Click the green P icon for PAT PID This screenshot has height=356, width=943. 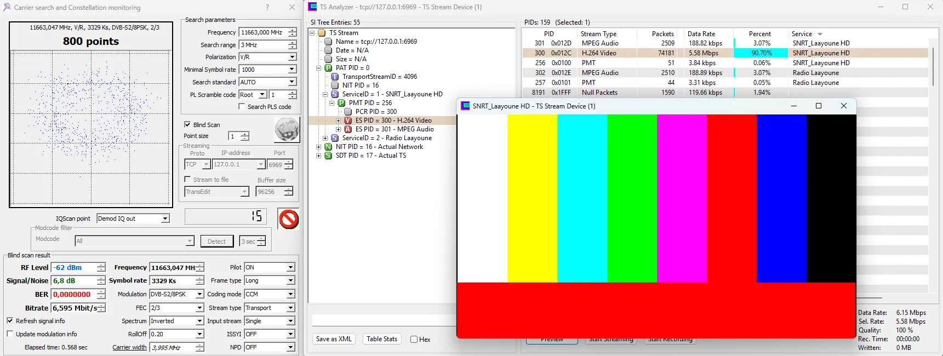328,68
